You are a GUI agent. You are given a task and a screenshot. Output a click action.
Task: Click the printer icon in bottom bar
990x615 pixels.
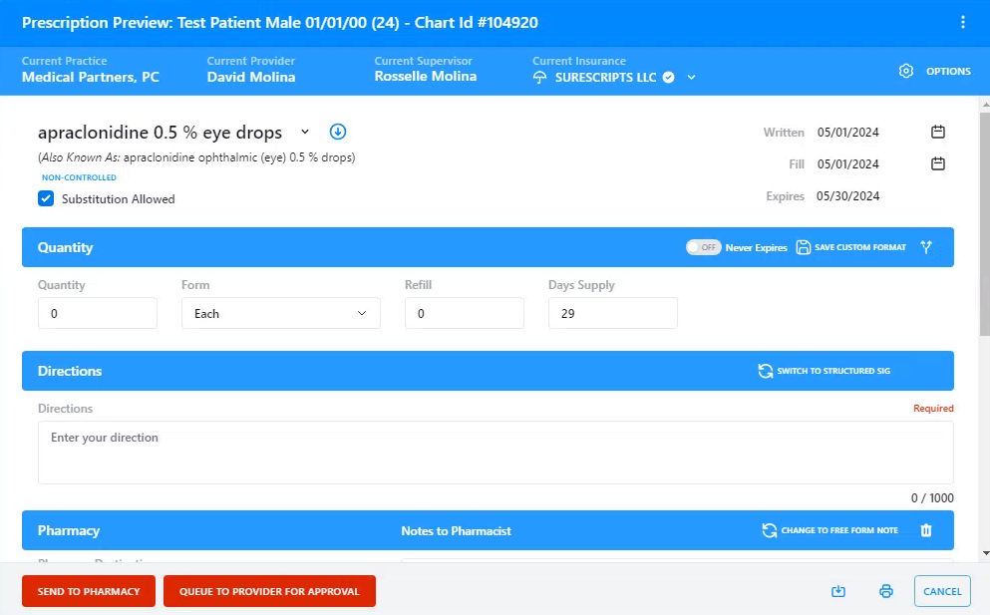pos(886,591)
